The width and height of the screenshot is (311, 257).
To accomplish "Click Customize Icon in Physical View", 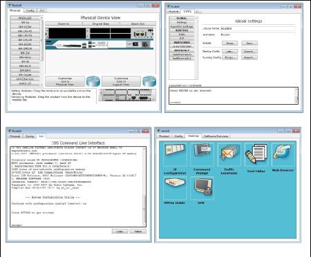I will (65, 81).
